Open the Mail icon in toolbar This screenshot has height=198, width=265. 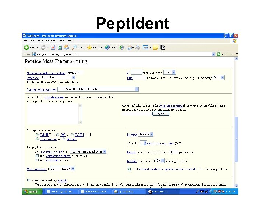pos(130,48)
